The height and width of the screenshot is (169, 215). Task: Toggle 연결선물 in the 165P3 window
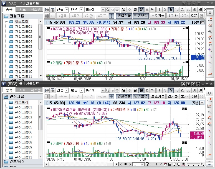click(x=124, y=16)
